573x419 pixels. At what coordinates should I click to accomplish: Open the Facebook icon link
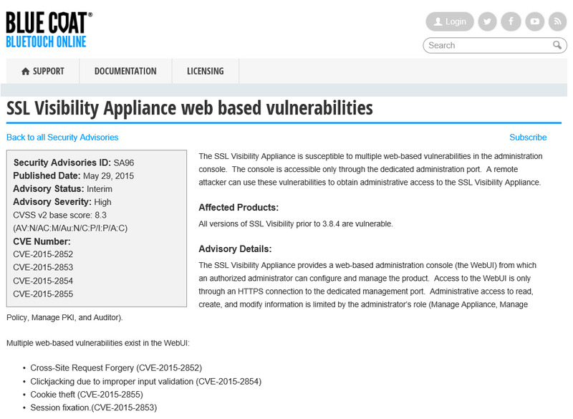(x=511, y=21)
